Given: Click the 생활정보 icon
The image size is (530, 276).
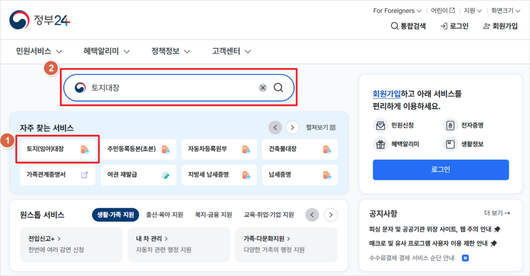Looking at the screenshot, I should [450, 144].
